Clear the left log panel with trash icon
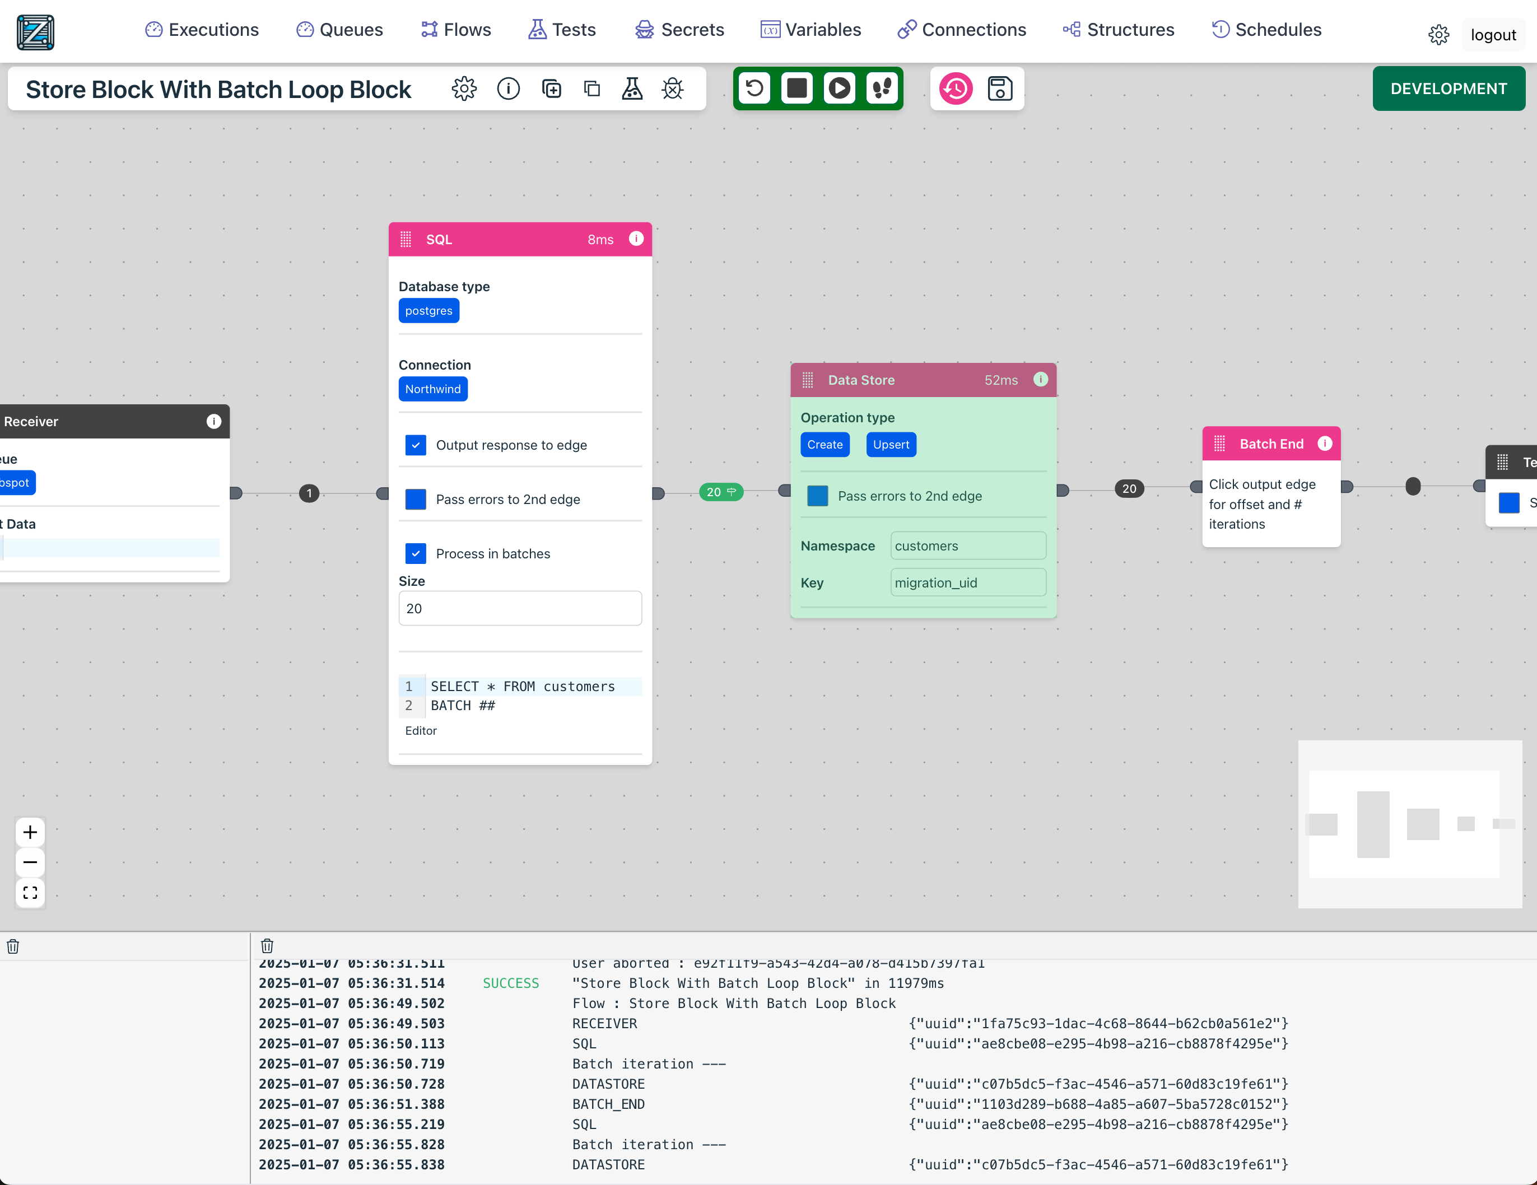The width and height of the screenshot is (1537, 1185). tap(13, 946)
